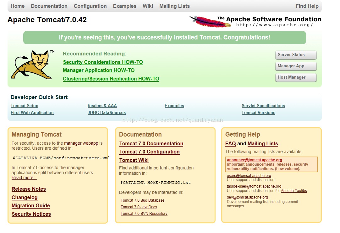Open the Tomcat Wiki link

[134, 160]
